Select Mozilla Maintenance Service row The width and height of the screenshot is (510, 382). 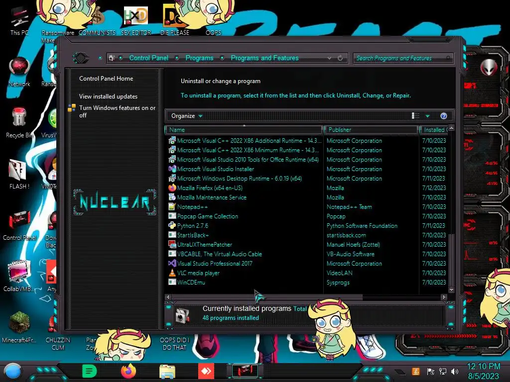(307, 197)
